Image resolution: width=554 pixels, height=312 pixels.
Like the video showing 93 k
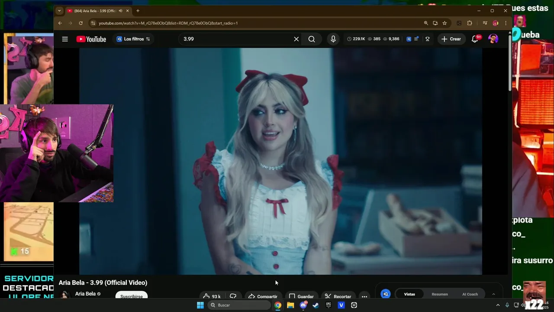point(212,296)
